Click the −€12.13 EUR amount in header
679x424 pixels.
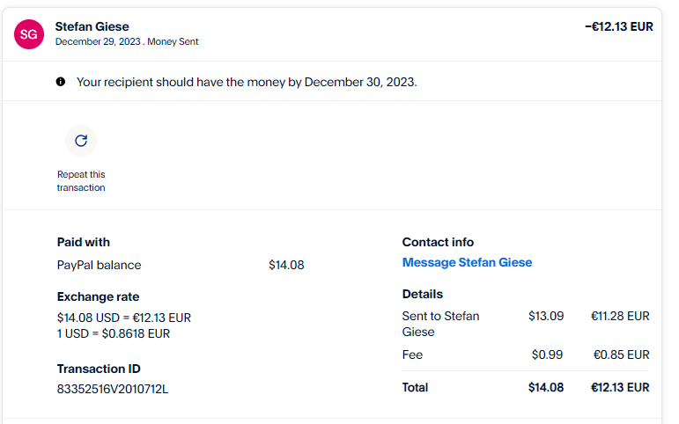618,26
